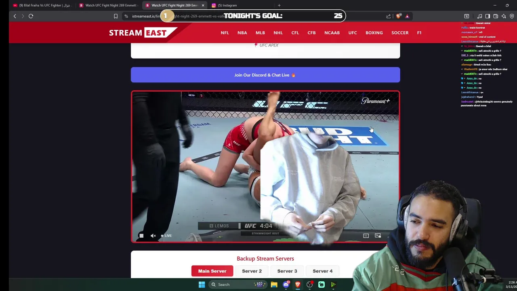Switch to Server 4 backup stream
Viewport: 517px width, 291px height.
(x=322, y=271)
